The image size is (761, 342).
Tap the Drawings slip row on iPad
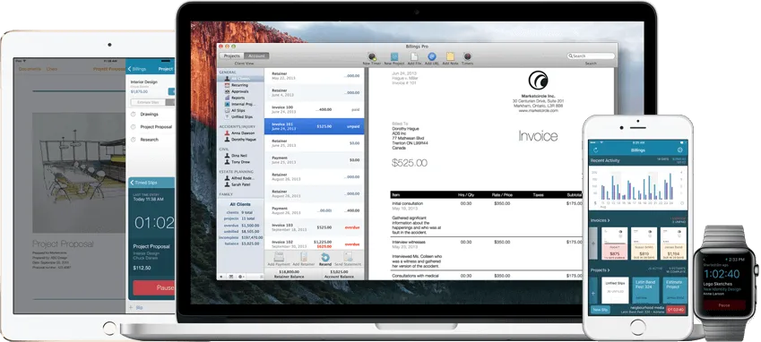pos(151,115)
